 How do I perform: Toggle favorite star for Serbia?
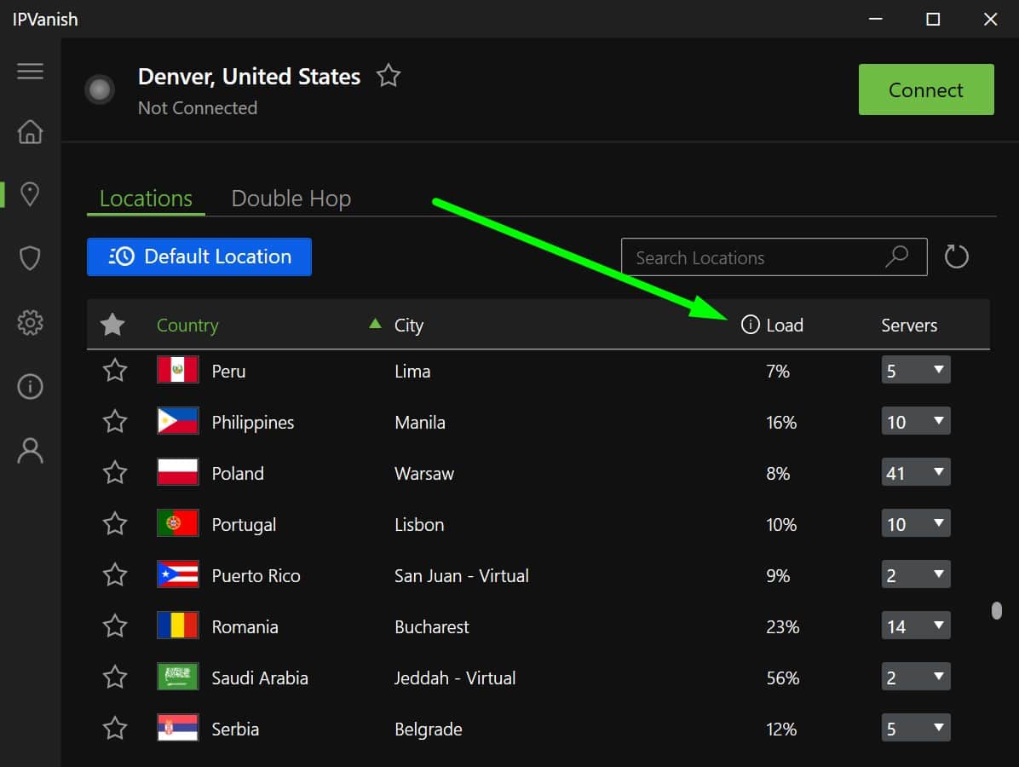tap(115, 729)
